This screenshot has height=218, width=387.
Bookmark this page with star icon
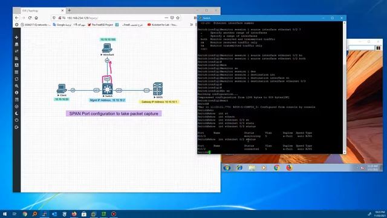[x=178, y=18]
